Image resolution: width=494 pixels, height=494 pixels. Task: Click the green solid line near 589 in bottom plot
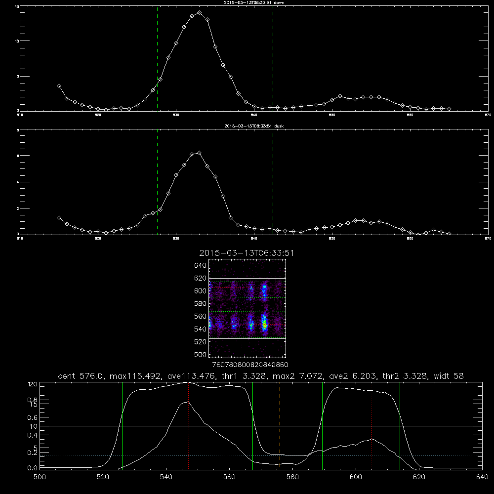click(322, 426)
